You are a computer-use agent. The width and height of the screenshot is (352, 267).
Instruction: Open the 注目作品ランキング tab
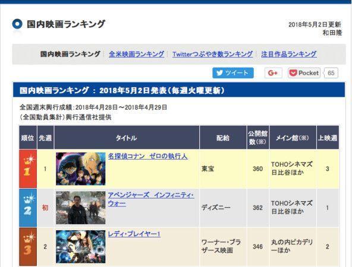click(x=289, y=54)
